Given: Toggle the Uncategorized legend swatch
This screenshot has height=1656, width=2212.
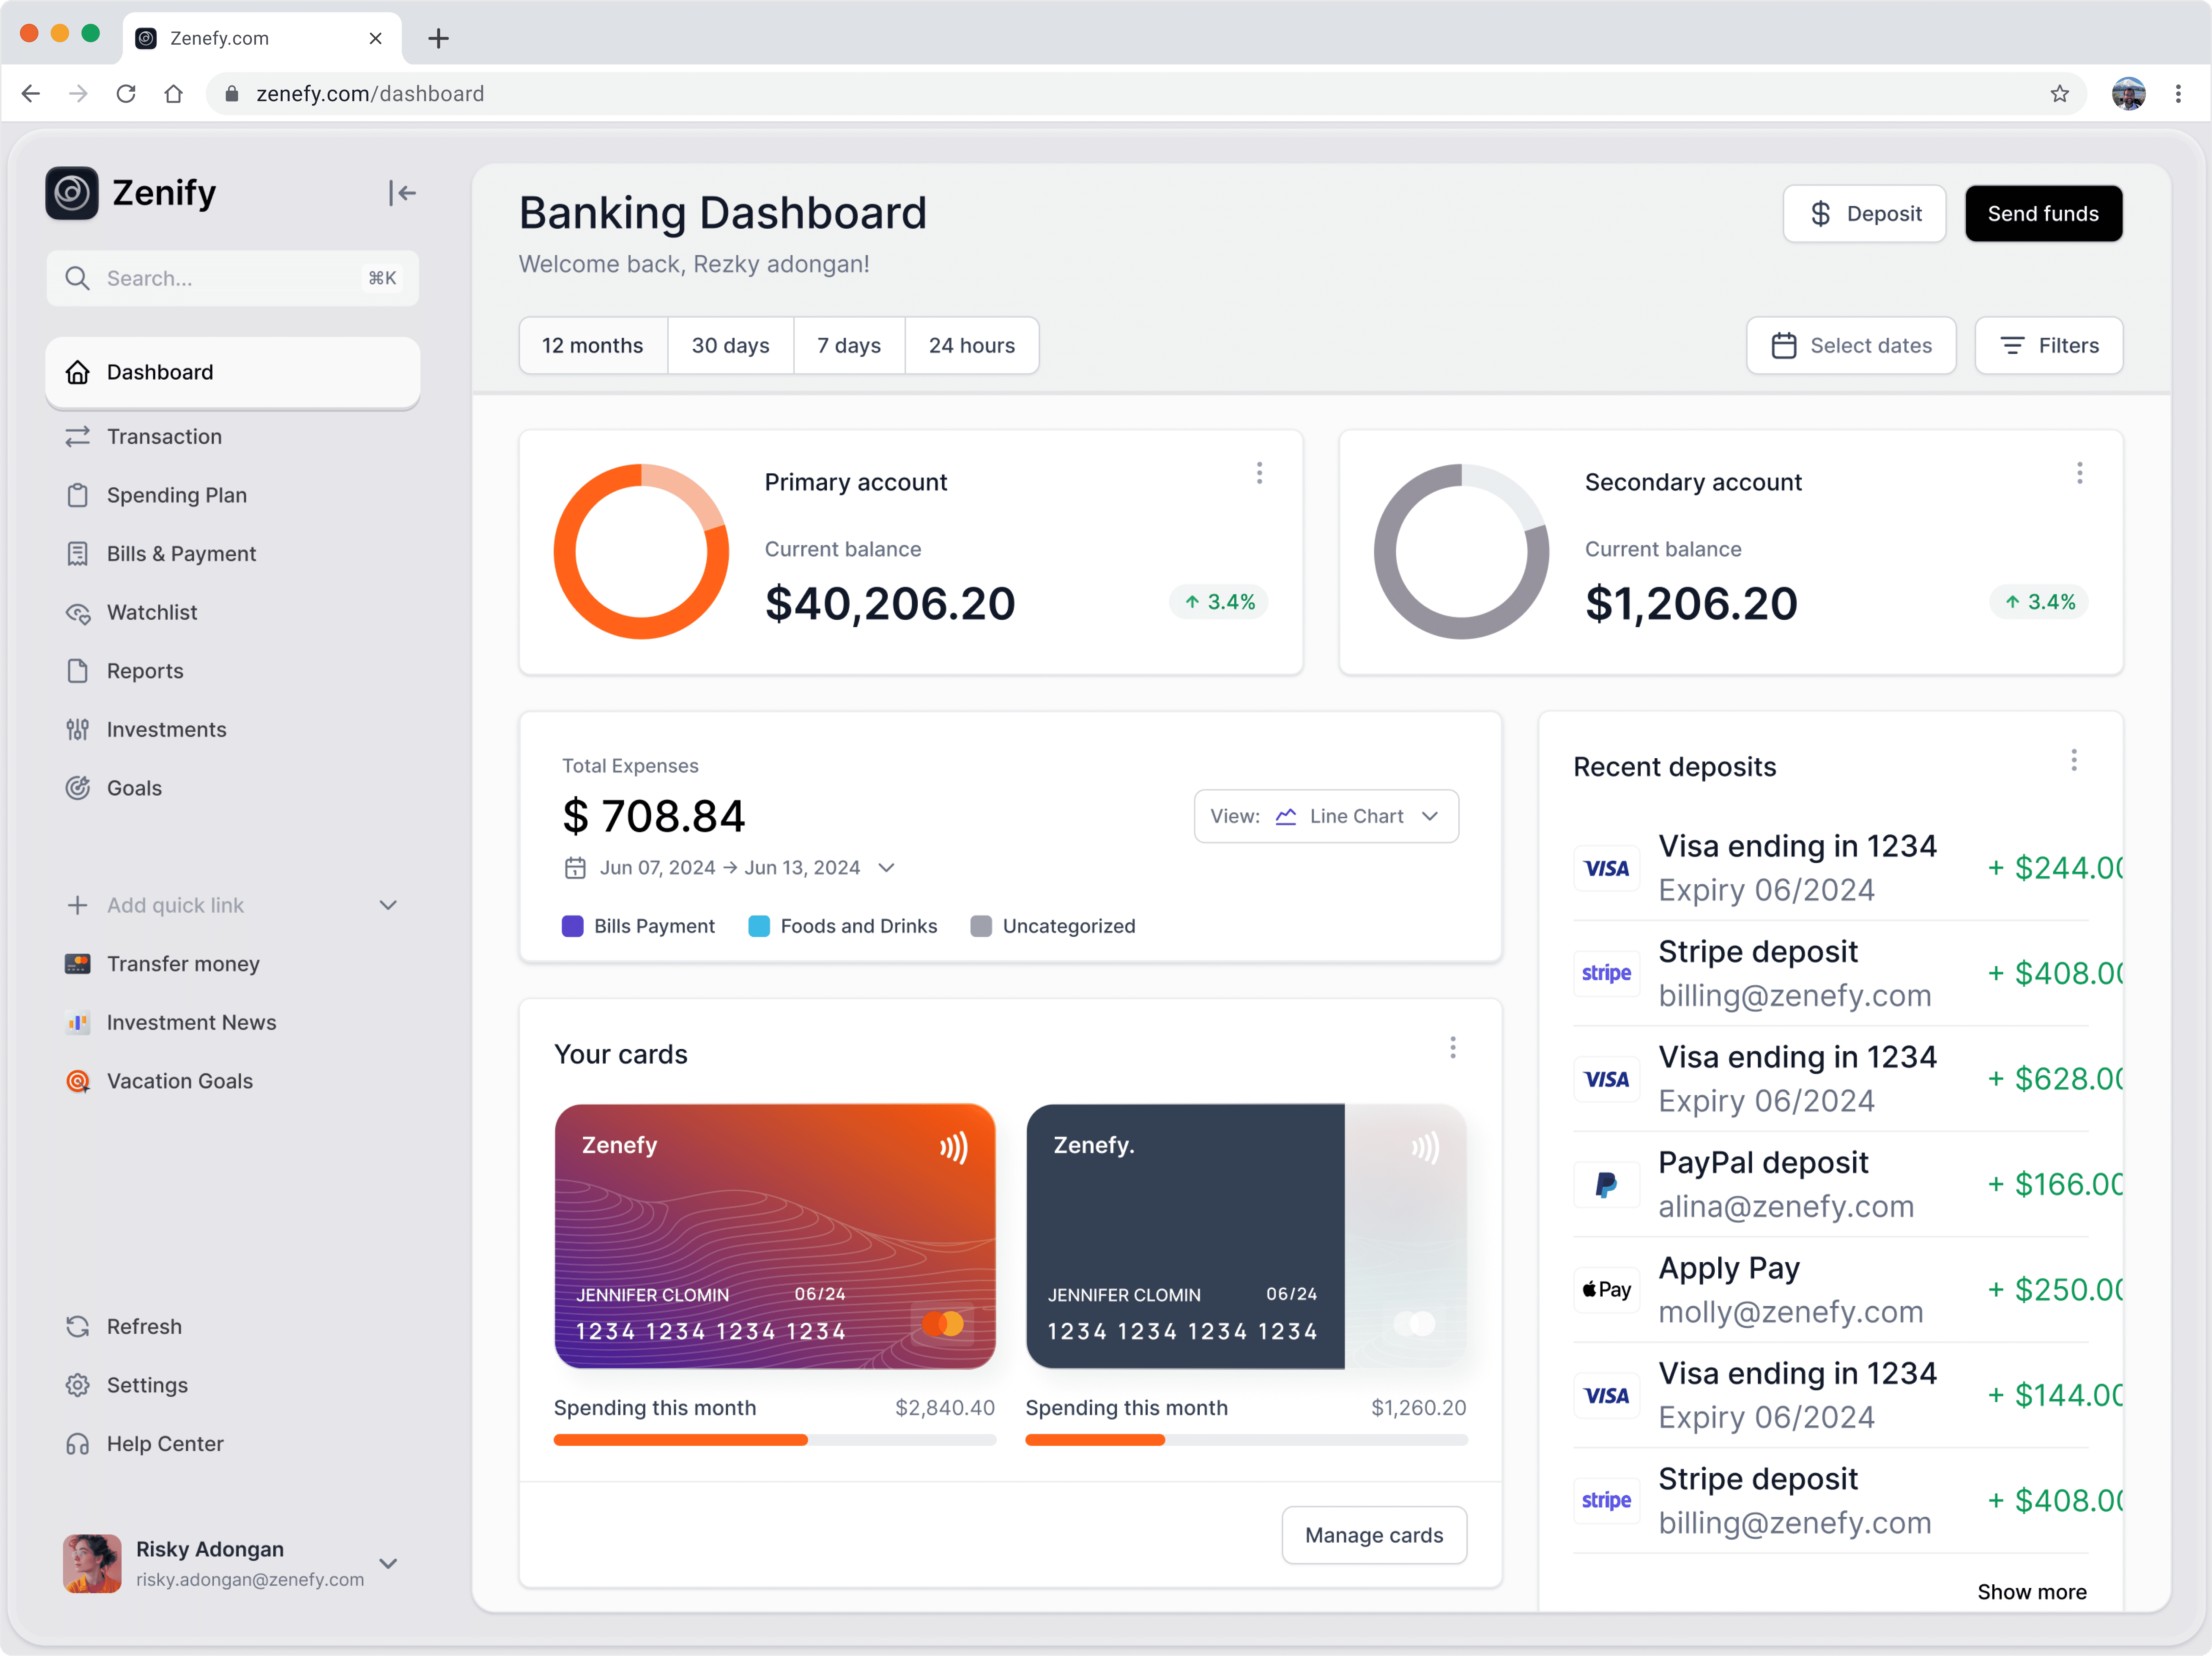Looking at the screenshot, I should (981, 926).
